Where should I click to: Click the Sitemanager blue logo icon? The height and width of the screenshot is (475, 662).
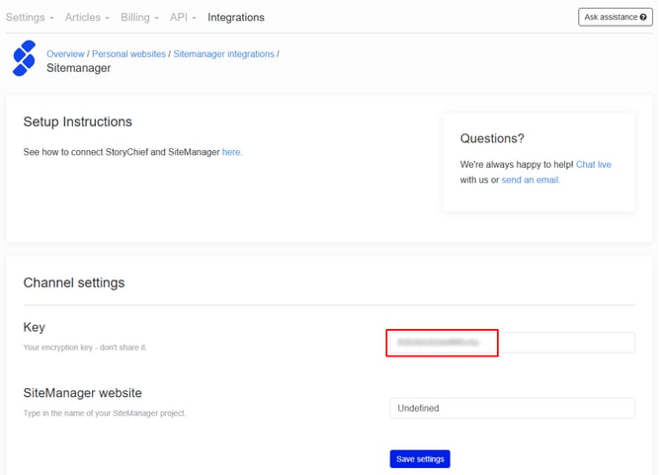(x=24, y=58)
